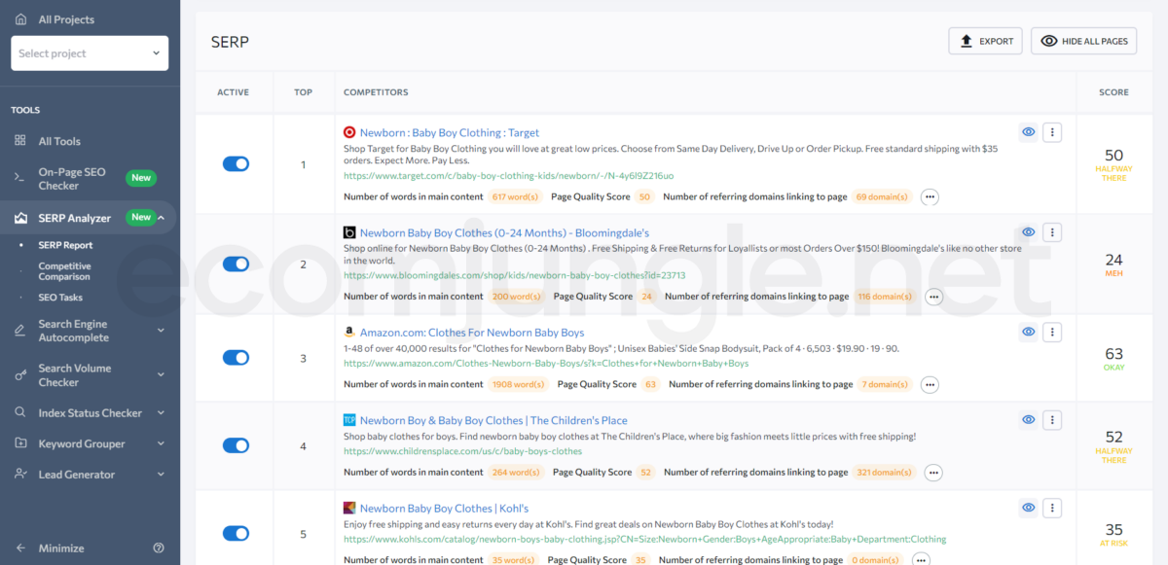Image resolution: width=1168 pixels, height=565 pixels.
Task: Click the Export button
Action: click(985, 41)
